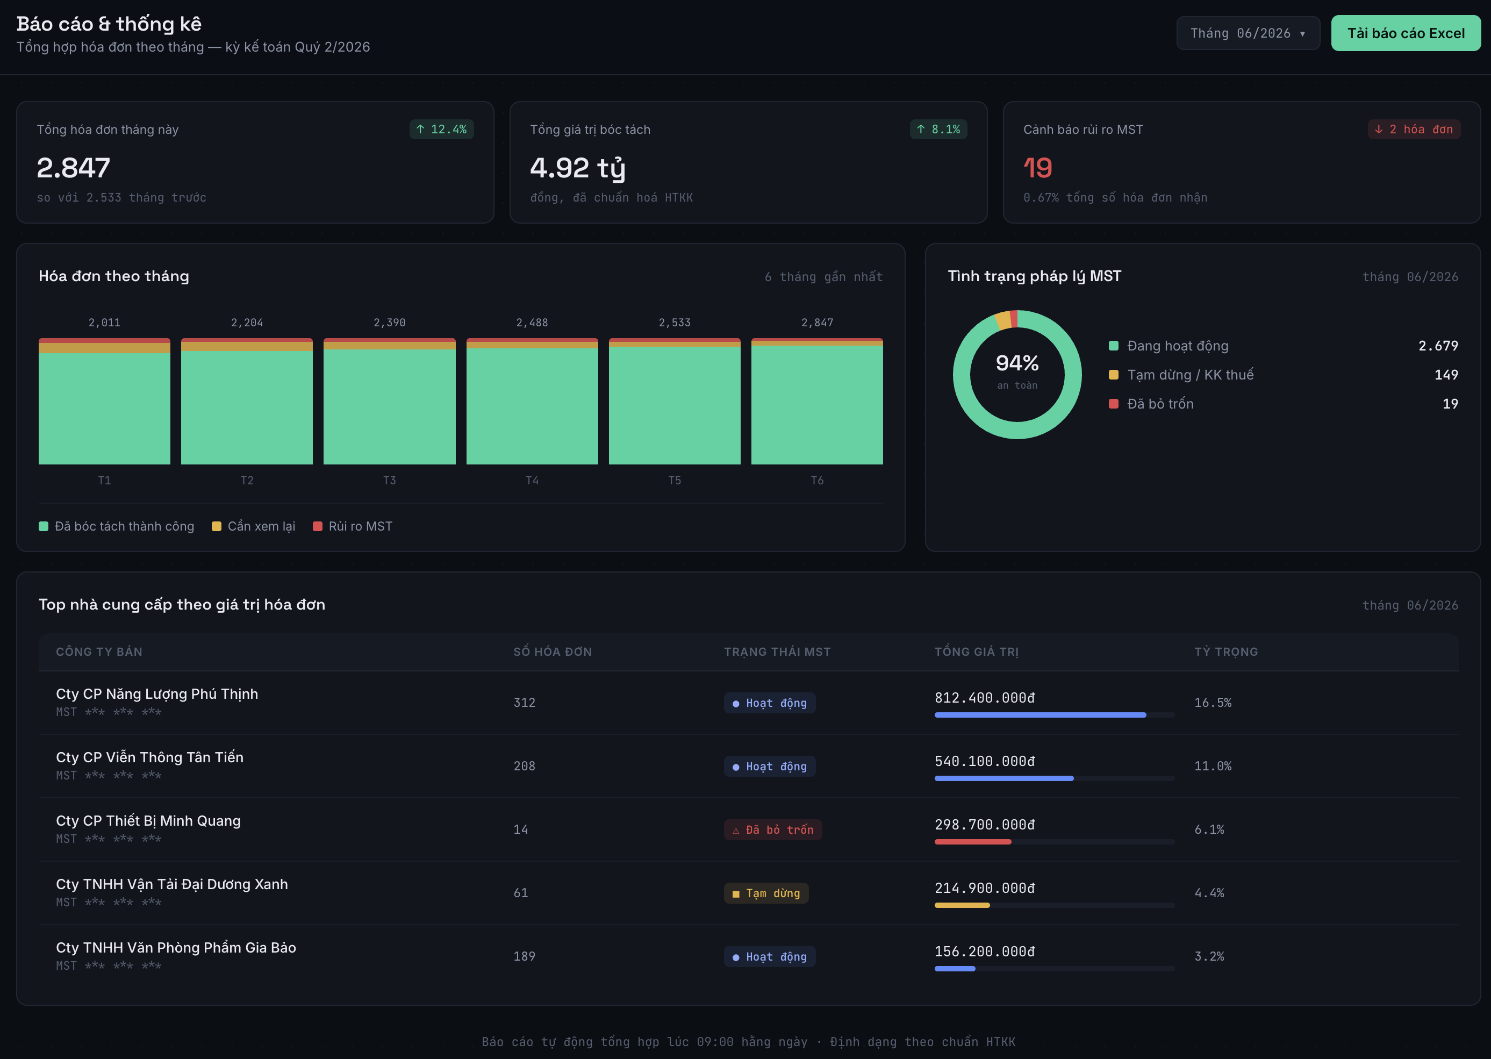Viewport: 1491px width, 1059px height.
Task: Click the 4.92 tỷ total value
Action: (x=578, y=168)
